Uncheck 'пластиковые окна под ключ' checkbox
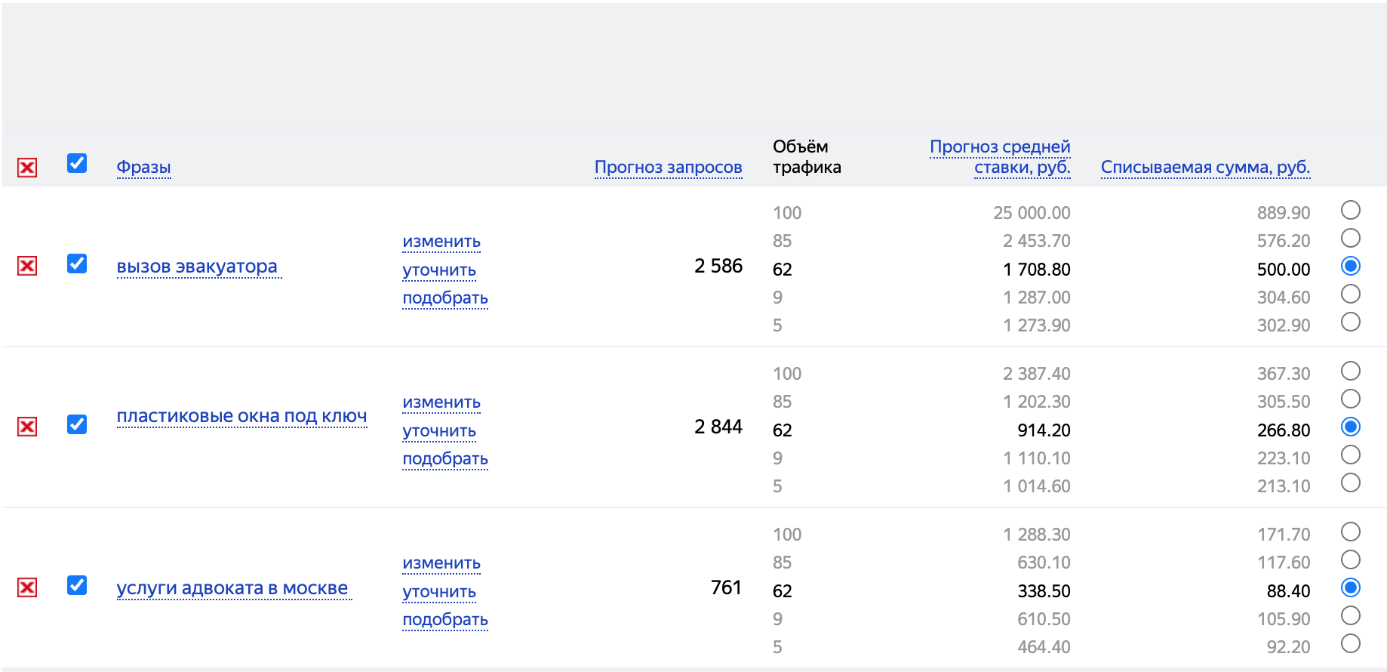Image resolution: width=1387 pixels, height=672 pixels. coord(77,424)
